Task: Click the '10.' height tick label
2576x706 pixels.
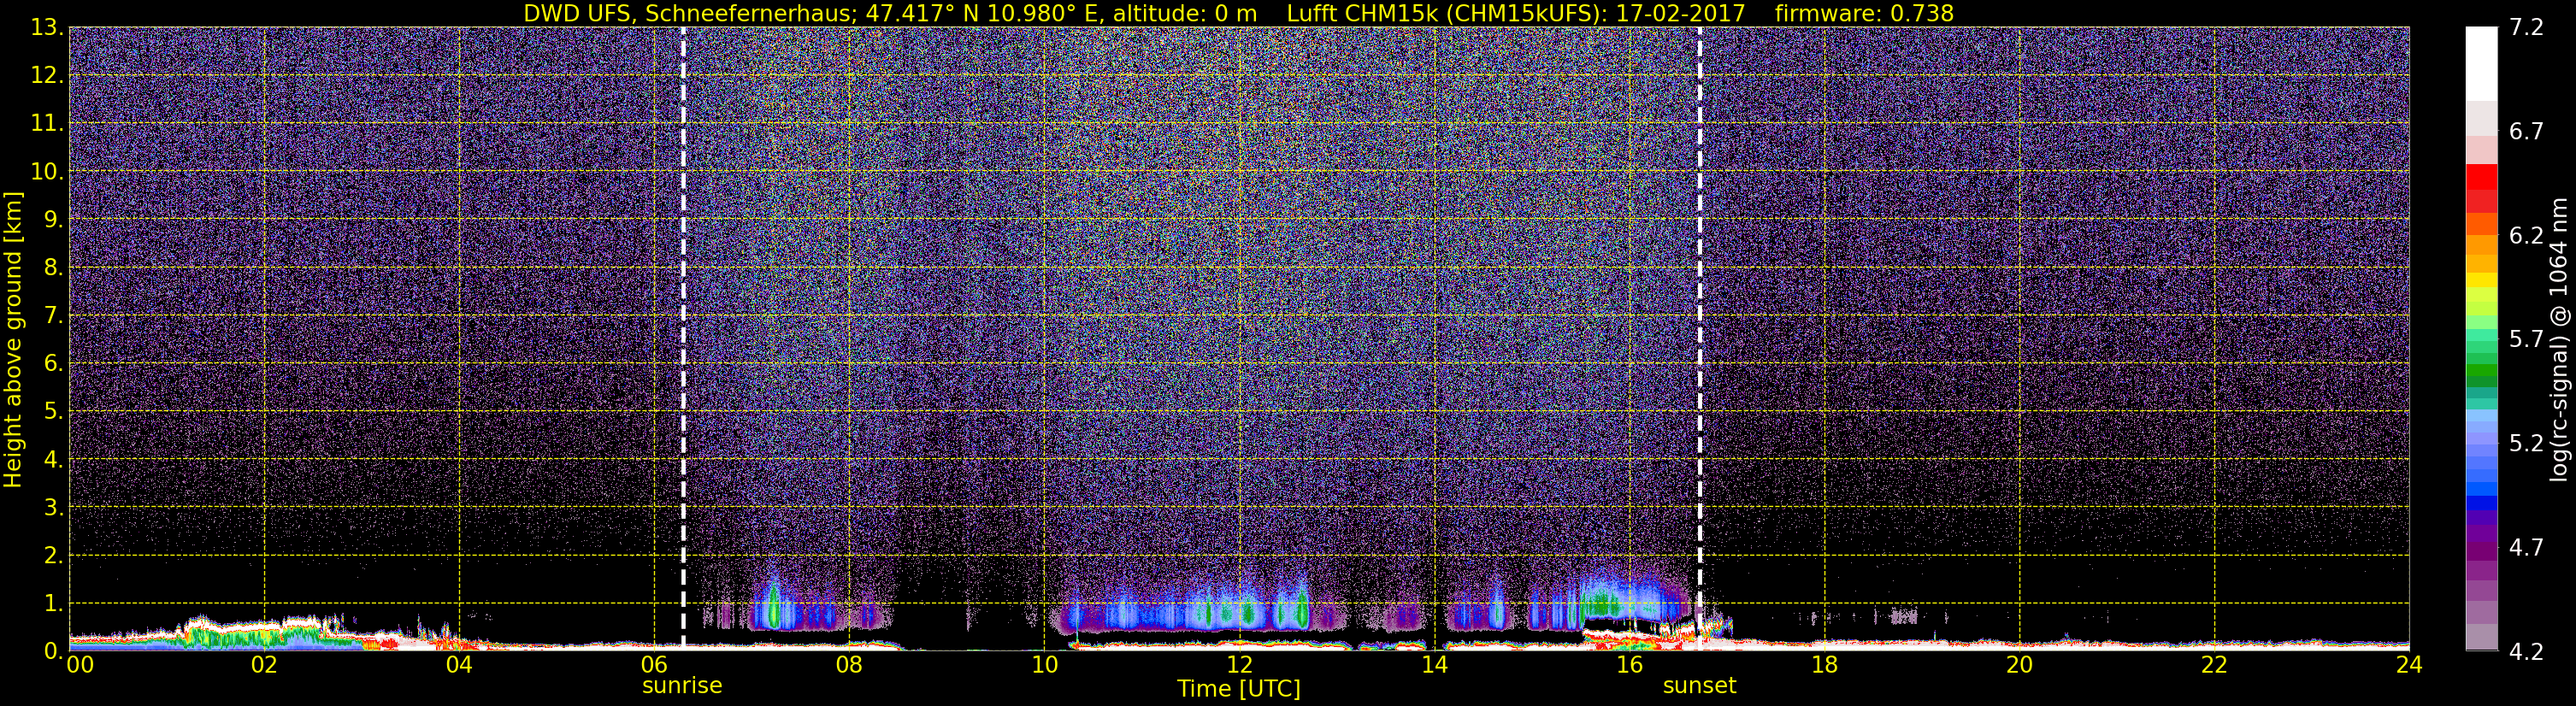Action: (x=47, y=172)
